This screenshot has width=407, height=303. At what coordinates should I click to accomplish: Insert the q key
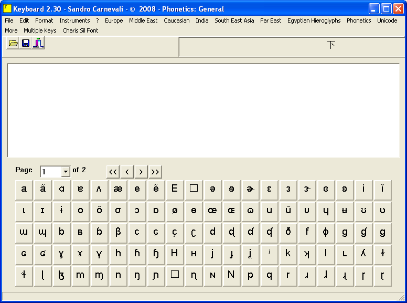tap(269, 276)
